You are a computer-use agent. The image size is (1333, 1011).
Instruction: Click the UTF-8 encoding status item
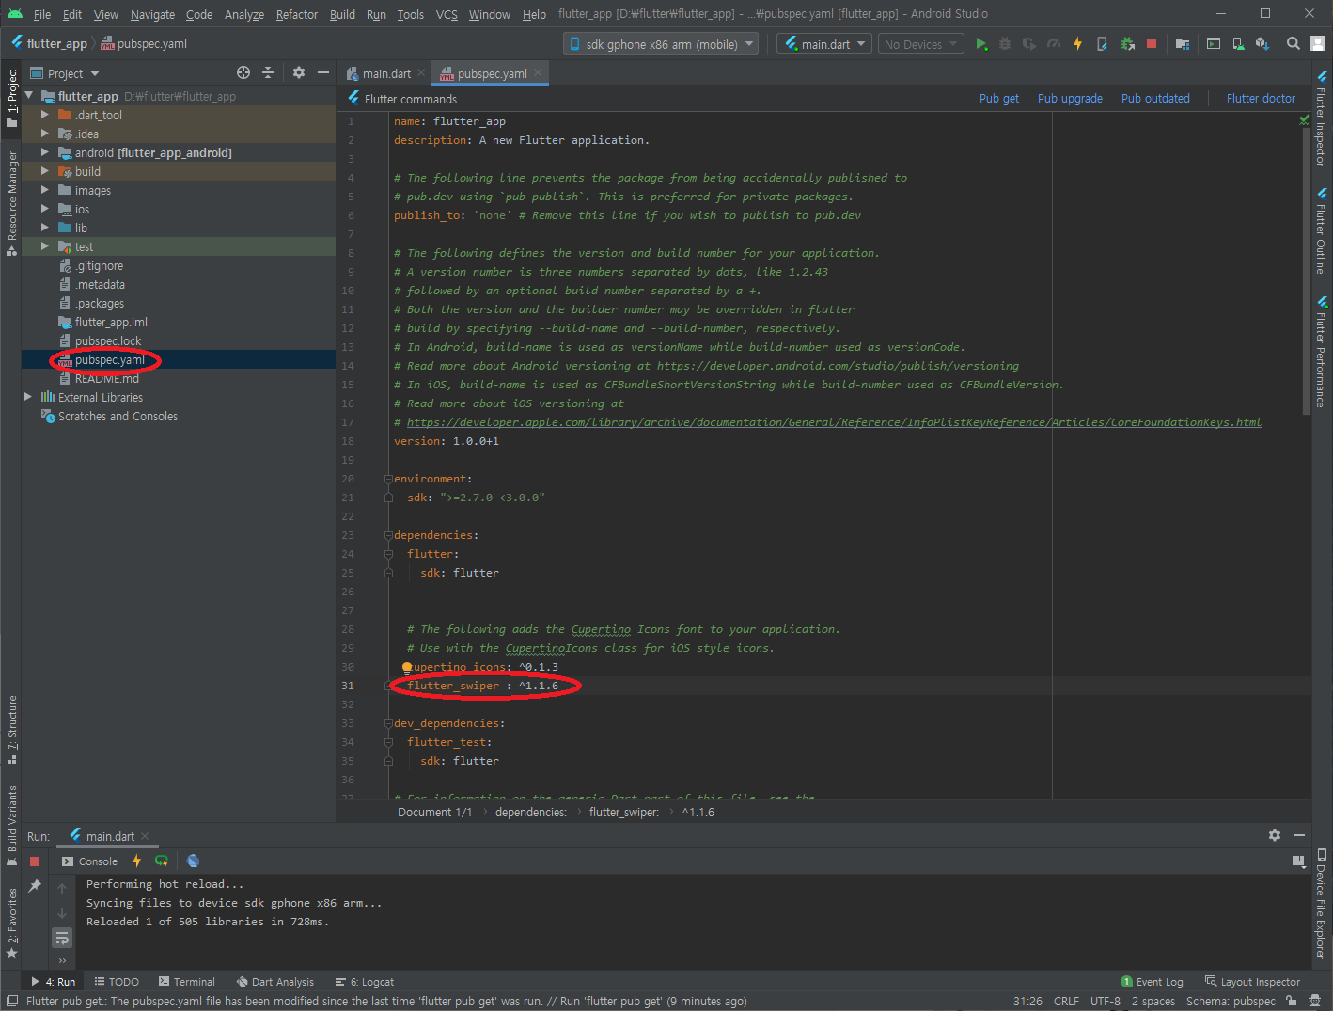pos(1106,1002)
